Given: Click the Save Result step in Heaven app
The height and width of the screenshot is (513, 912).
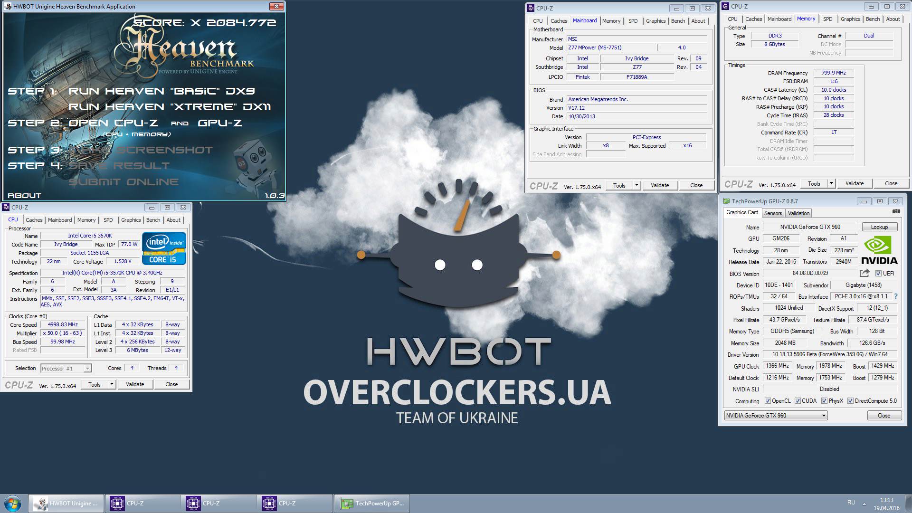Looking at the screenshot, I should coord(119,166).
